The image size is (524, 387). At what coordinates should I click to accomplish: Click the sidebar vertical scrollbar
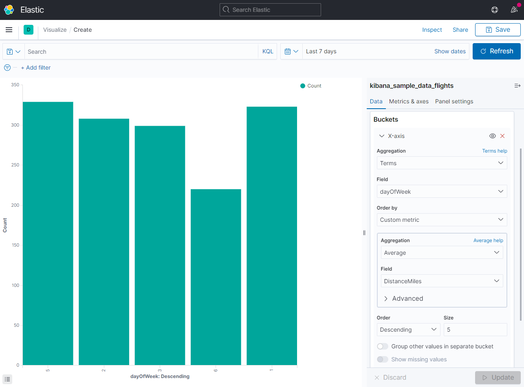(521, 234)
